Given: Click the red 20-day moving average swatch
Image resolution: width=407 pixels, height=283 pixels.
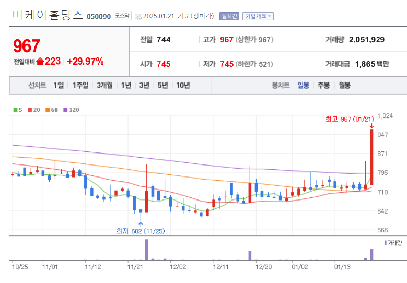Looking at the screenshot, I should (x=30, y=110).
